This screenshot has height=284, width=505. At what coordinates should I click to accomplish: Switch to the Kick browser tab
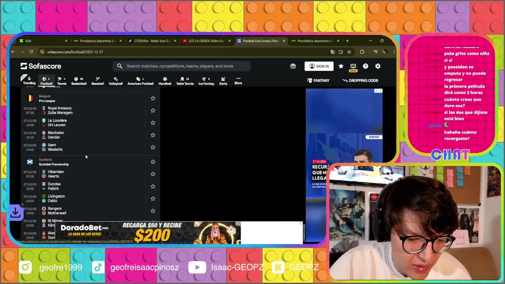pos(43,41)
